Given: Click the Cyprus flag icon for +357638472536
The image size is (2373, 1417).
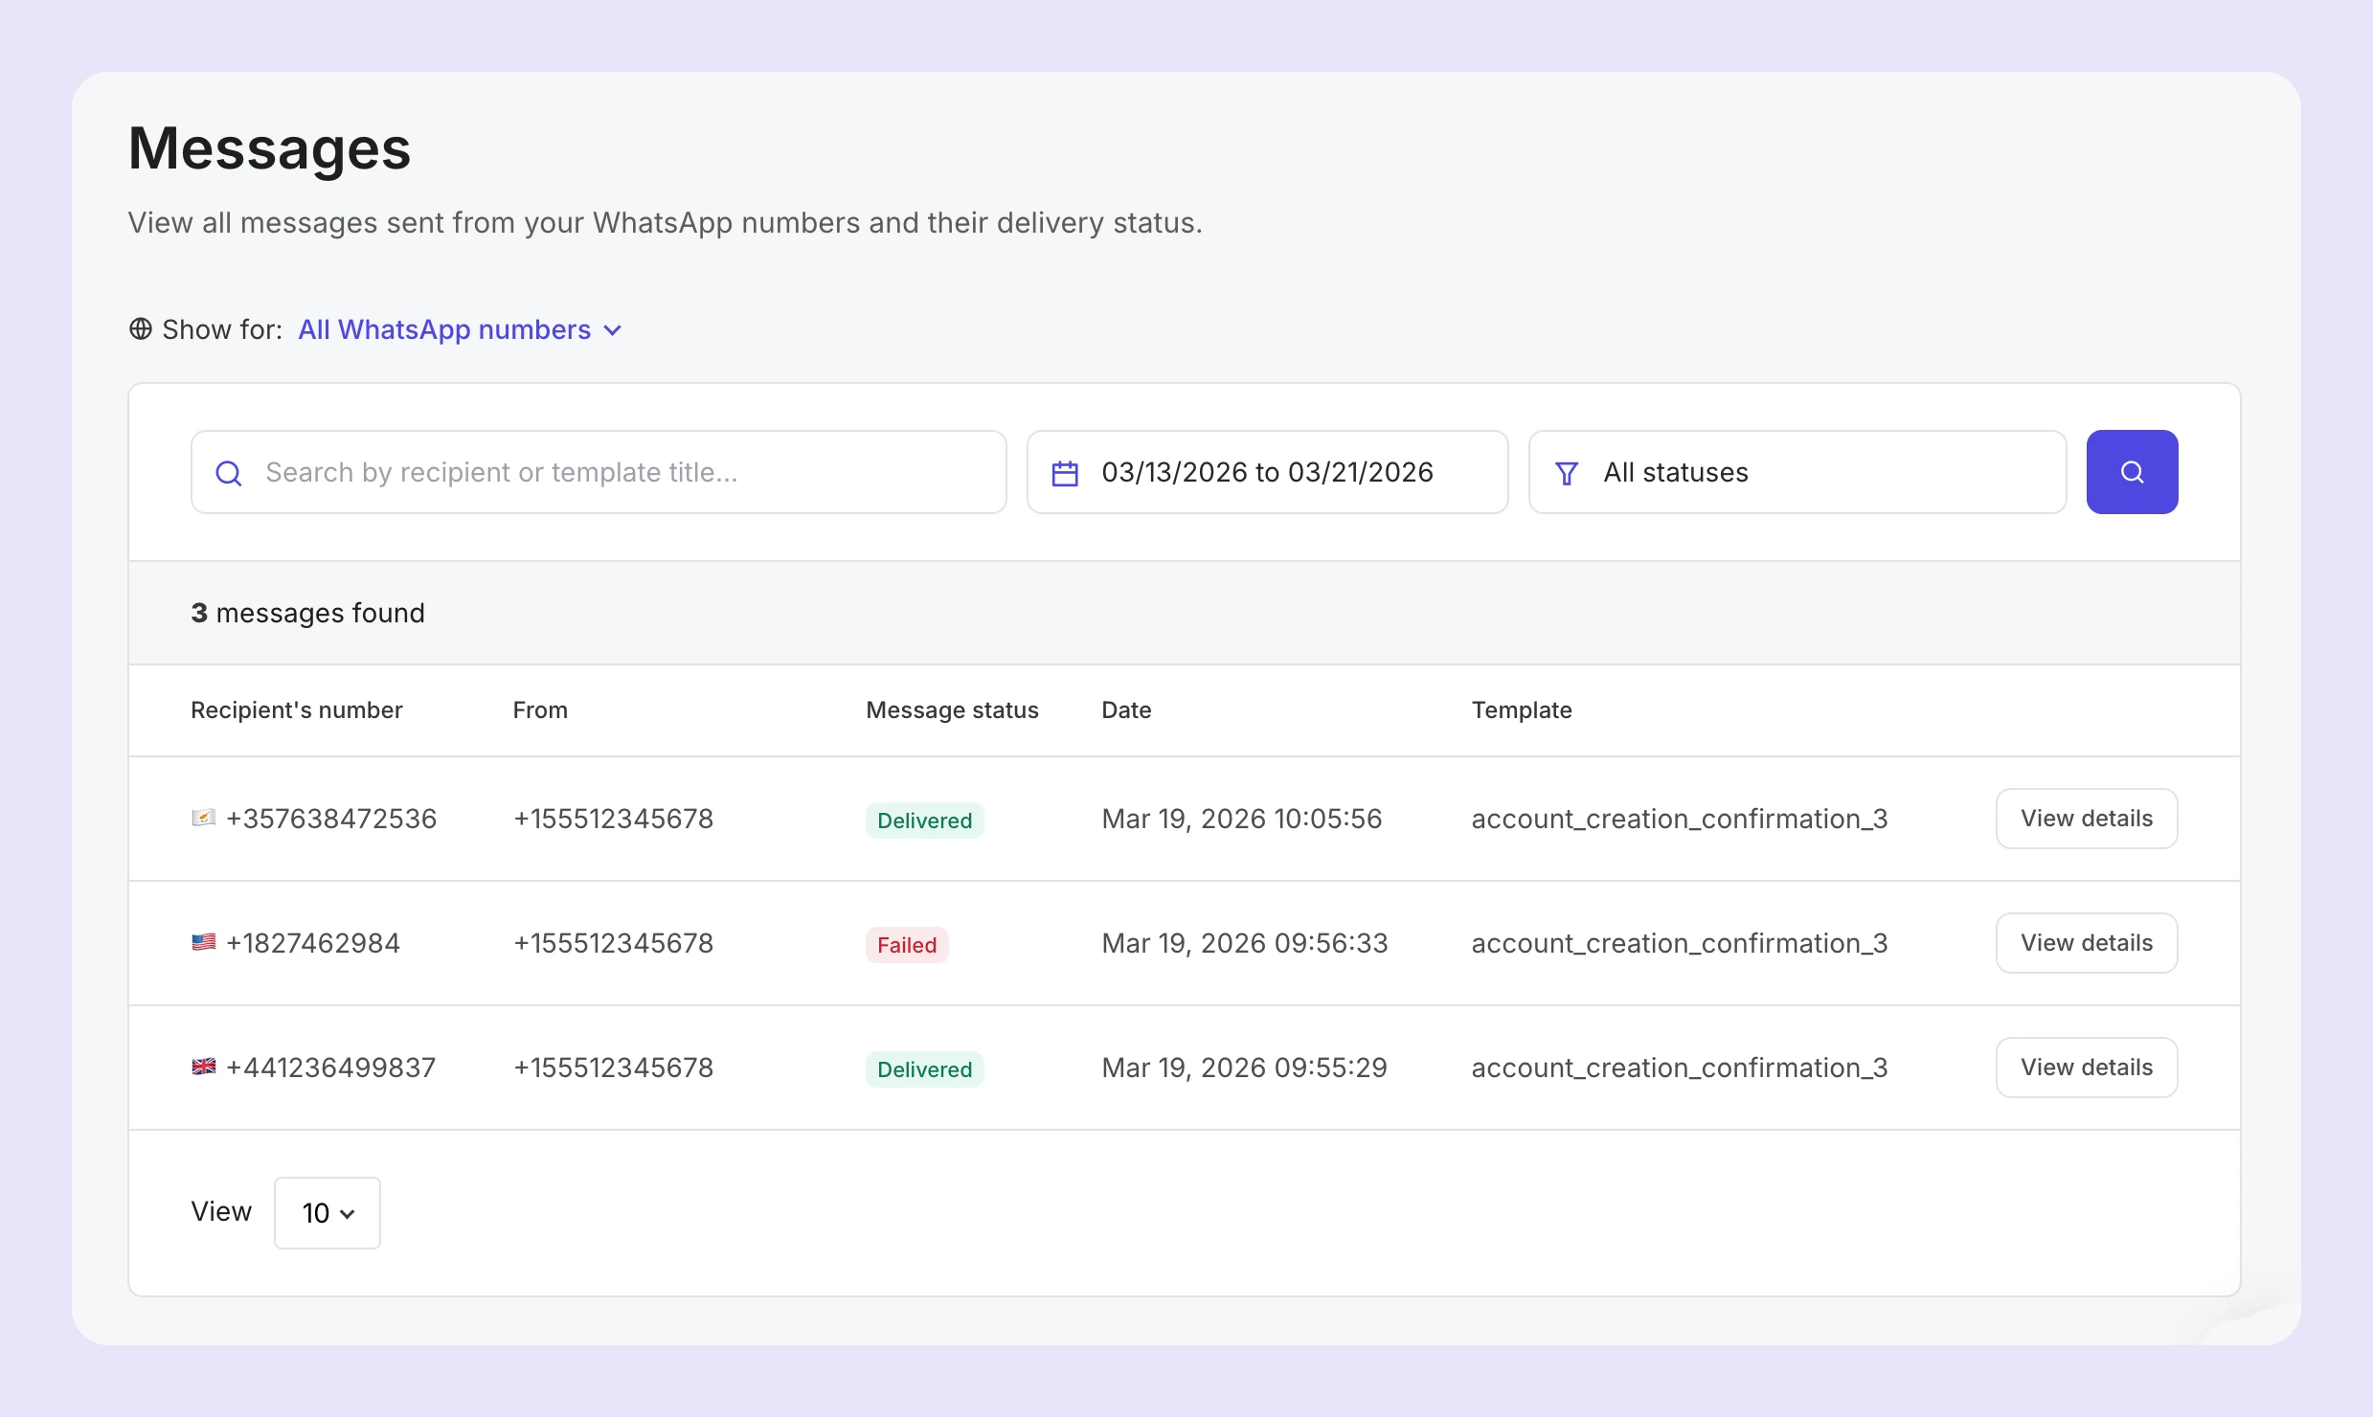Looking at the screenshot, I should tap(203, 818).
